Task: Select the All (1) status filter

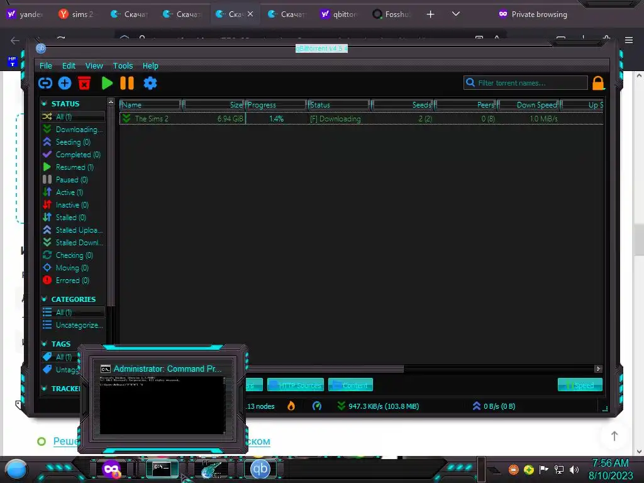Action: click(73, 116)
